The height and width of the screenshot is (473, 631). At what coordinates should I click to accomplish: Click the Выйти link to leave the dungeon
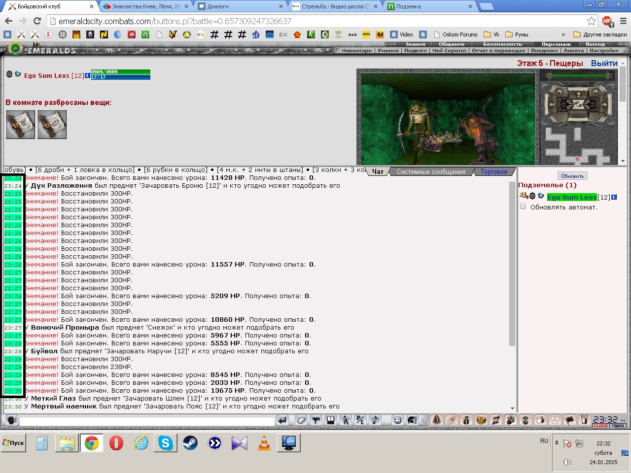[x=604, y=63]
